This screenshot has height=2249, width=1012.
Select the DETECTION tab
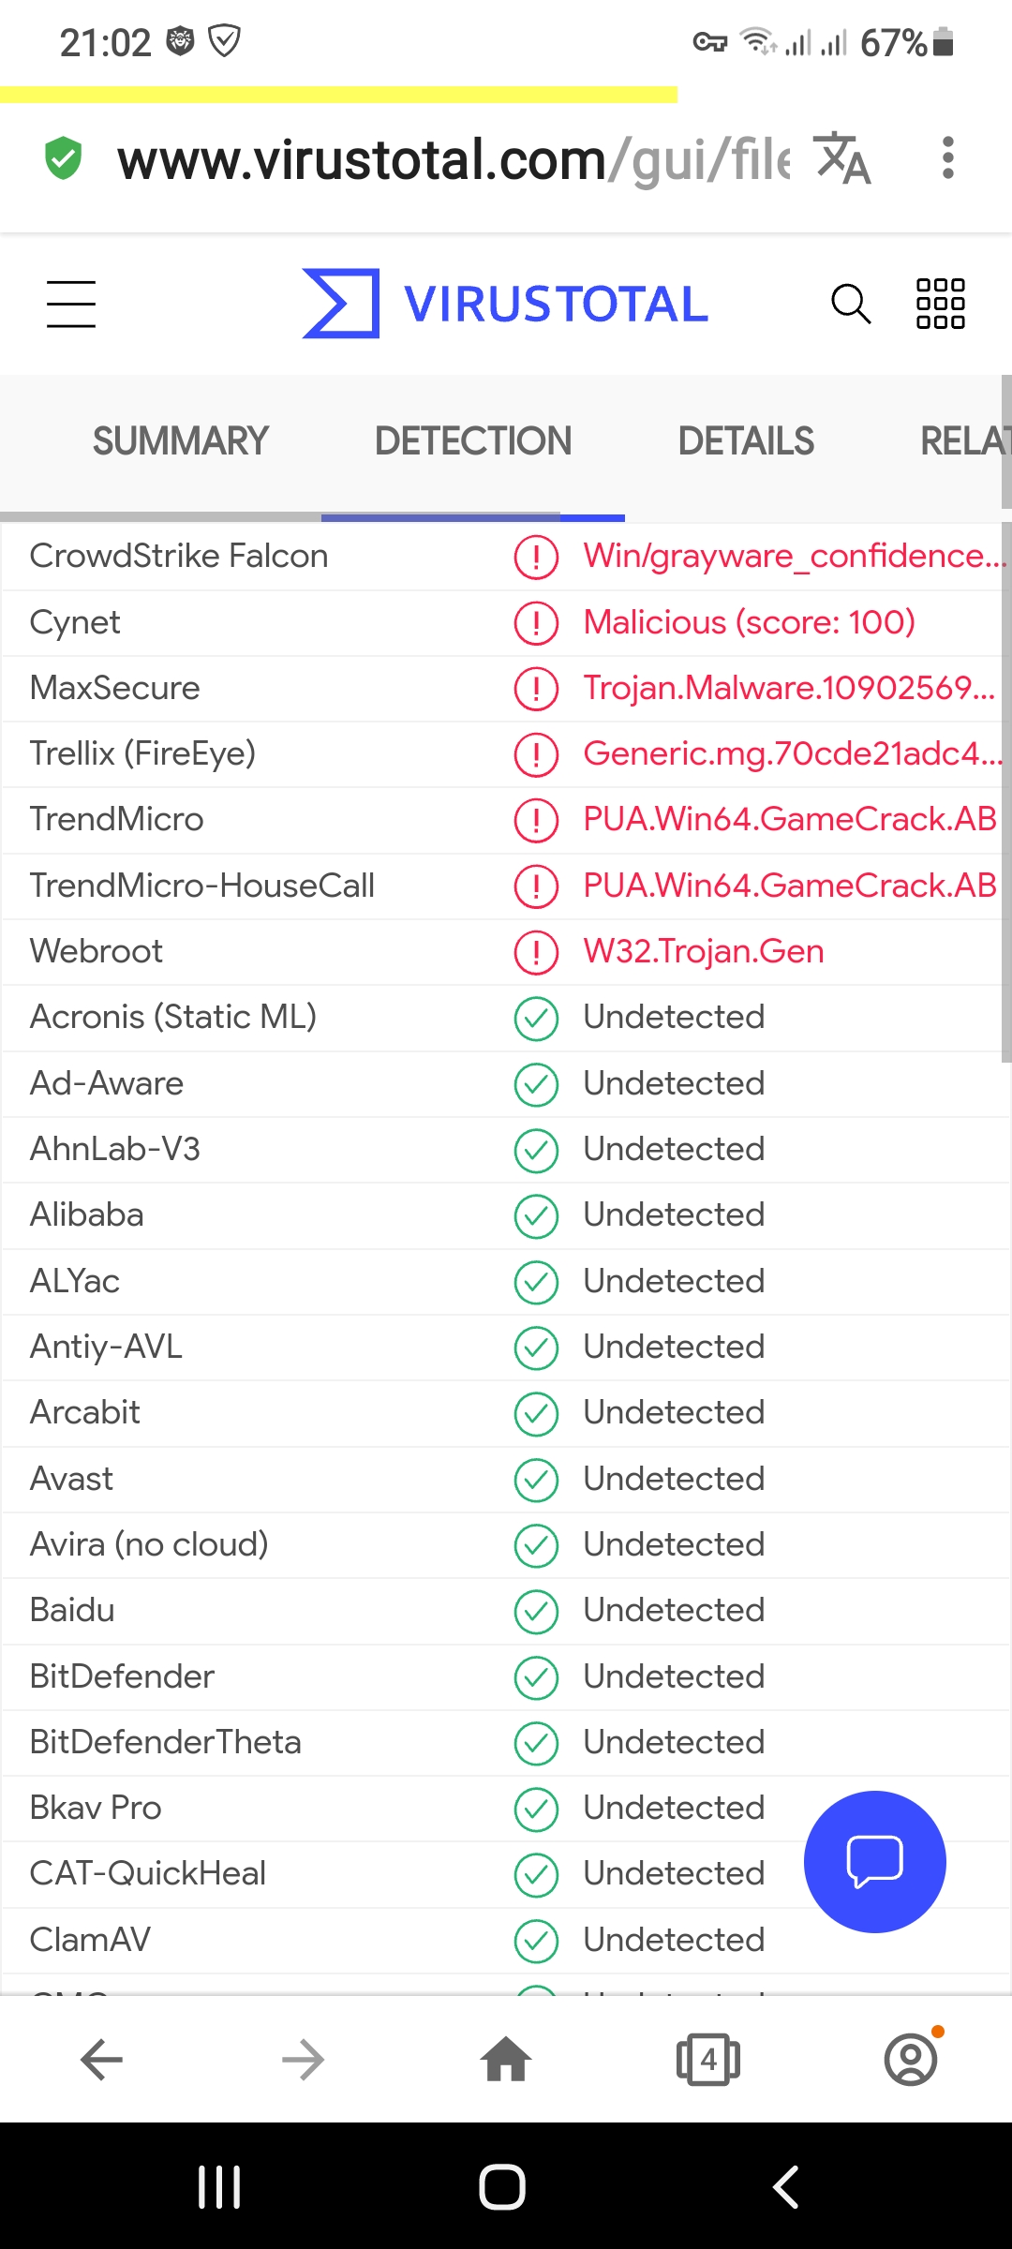(473, 441)
